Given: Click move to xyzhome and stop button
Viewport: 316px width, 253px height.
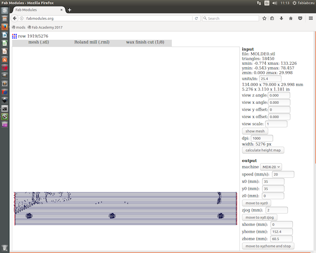Looking at the screenshot, I should click(268, 246).
